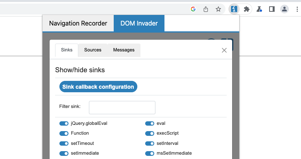Open the browser side panel
301x159 pixels.
[271, 9]
